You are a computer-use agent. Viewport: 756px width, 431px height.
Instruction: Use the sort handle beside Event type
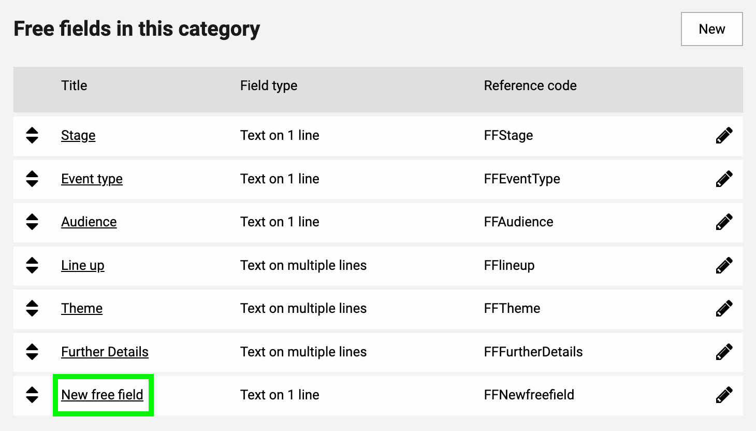[x=32, y=179]
